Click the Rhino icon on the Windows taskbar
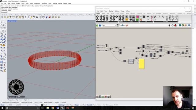The height and width of the screenshot is (110, 196). [62, 108]
